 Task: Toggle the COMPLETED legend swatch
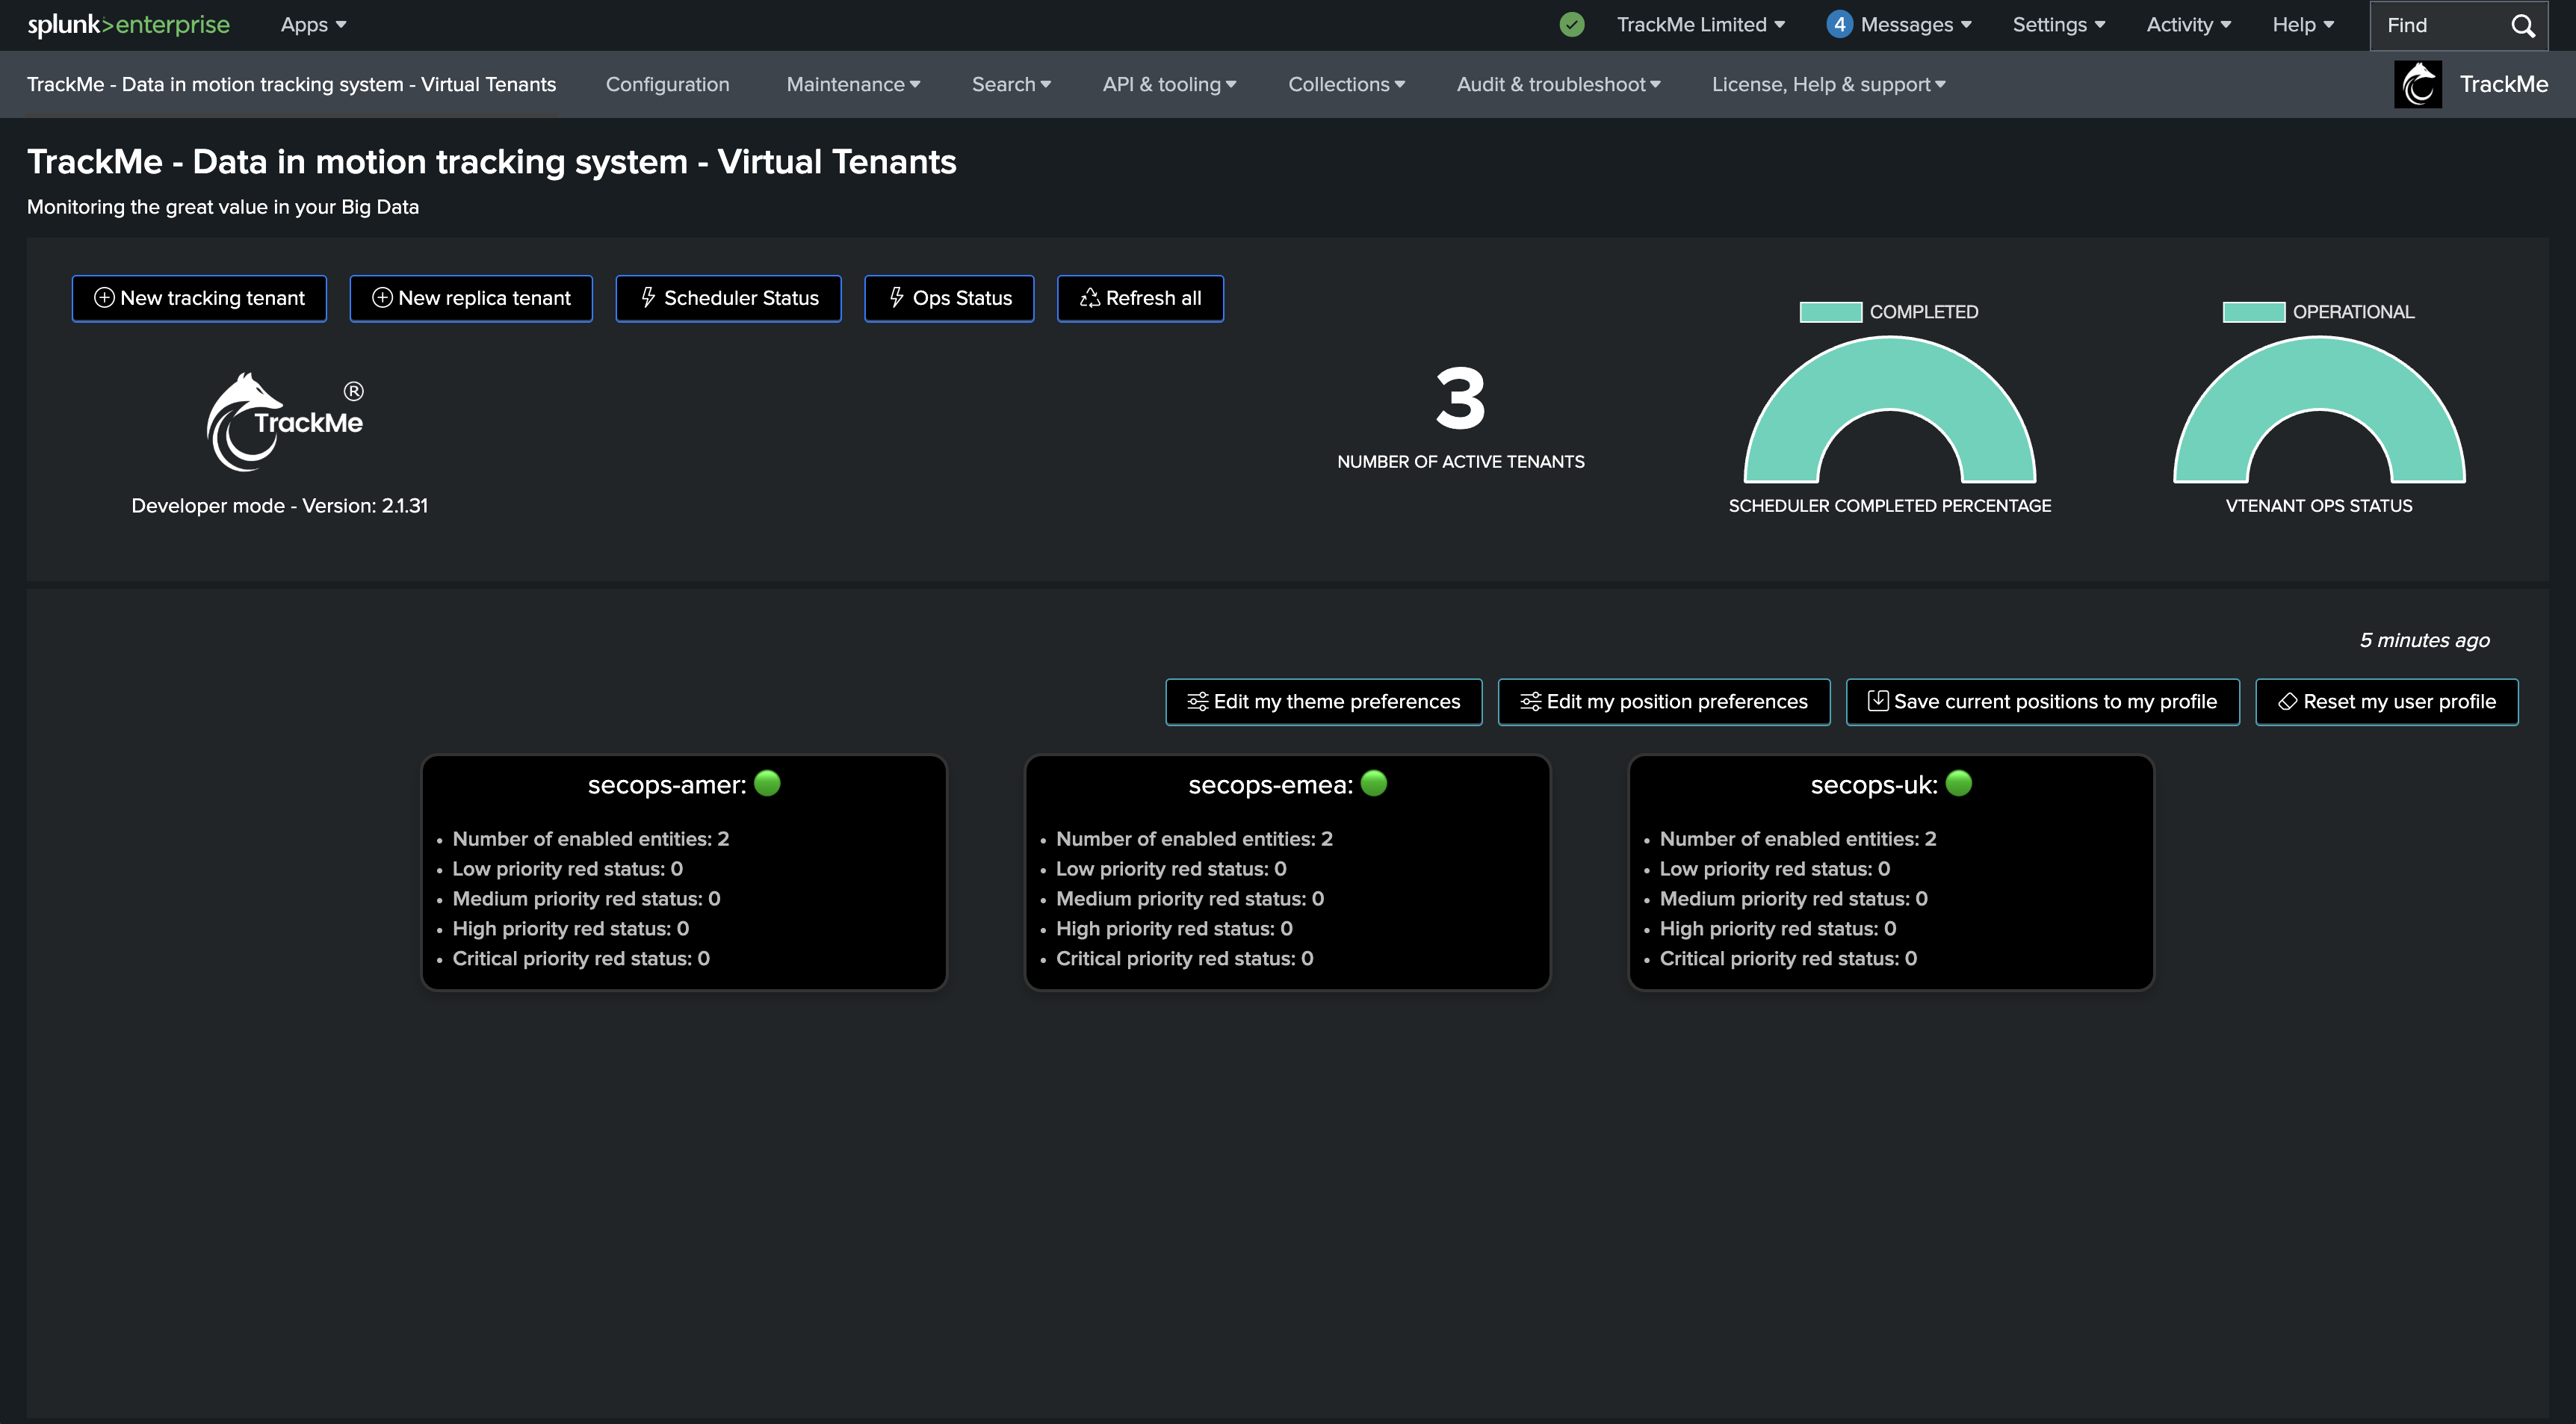pos(1830,312)
